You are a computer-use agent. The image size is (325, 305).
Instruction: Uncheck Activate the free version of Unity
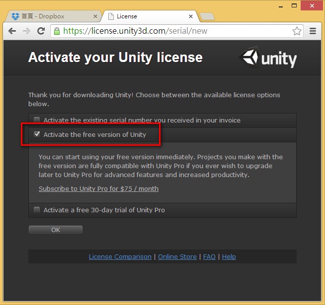(37, 134)
